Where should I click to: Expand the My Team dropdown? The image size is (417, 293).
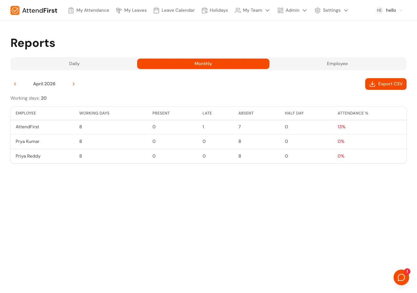tap(267, 10)
